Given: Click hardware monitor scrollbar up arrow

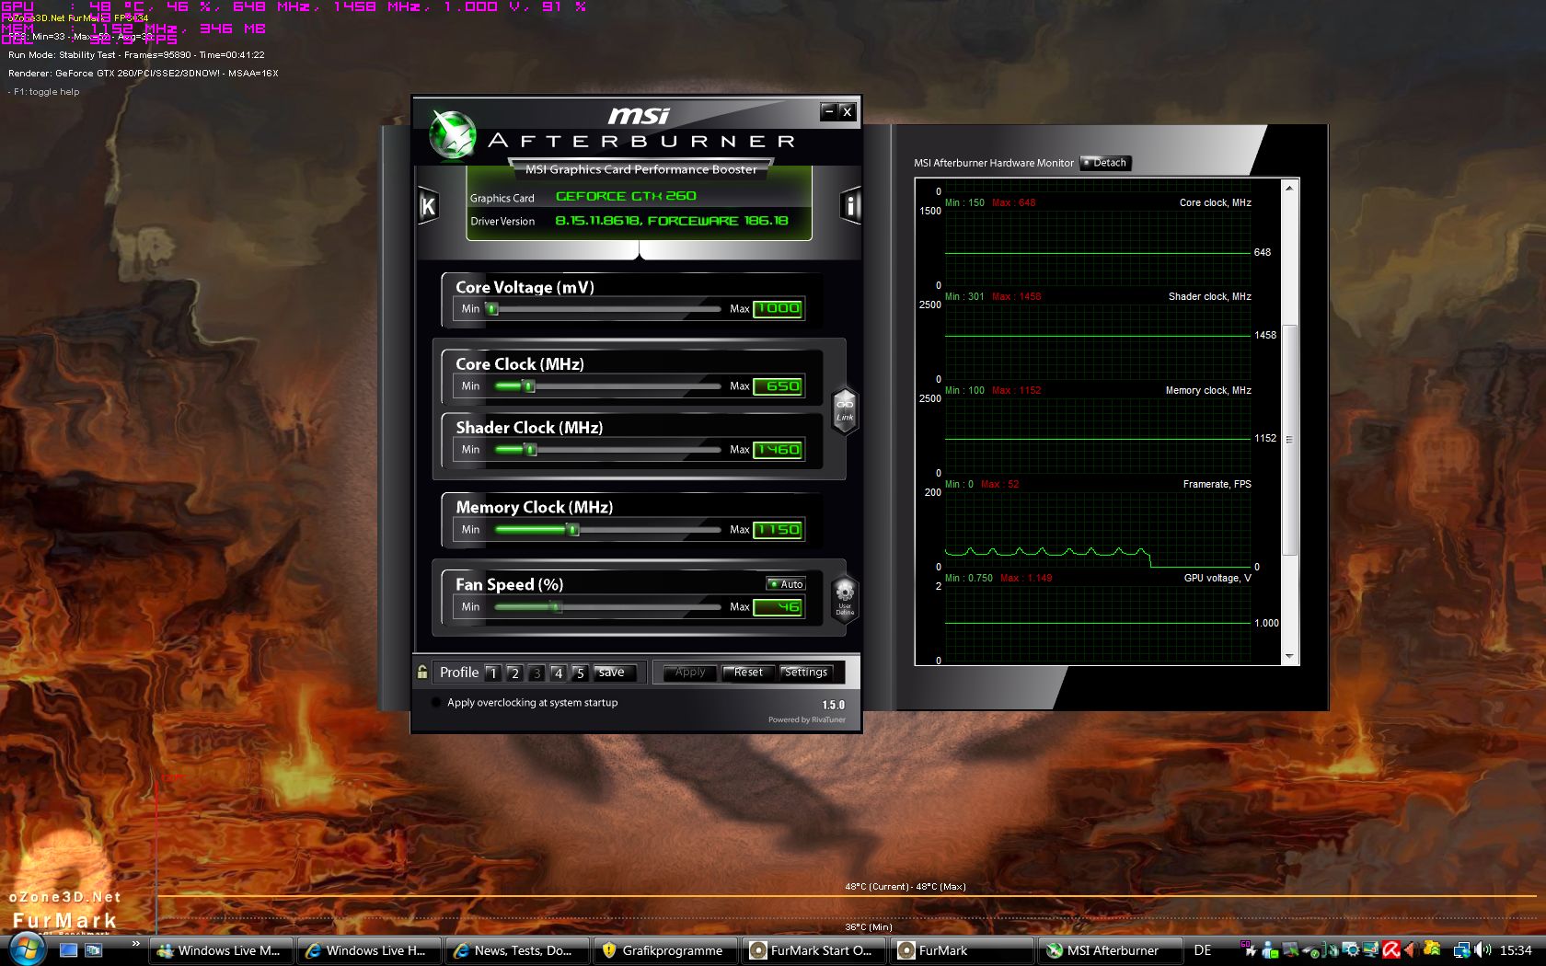Looking at the screenshot, I should [1289, 188].
